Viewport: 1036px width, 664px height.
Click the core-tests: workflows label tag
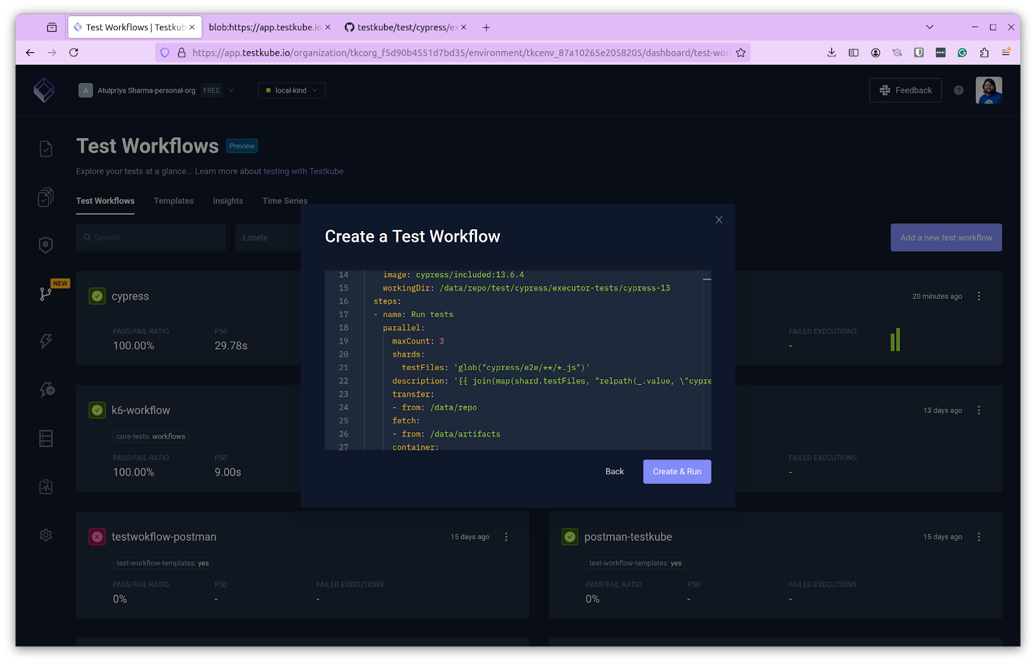151,437
